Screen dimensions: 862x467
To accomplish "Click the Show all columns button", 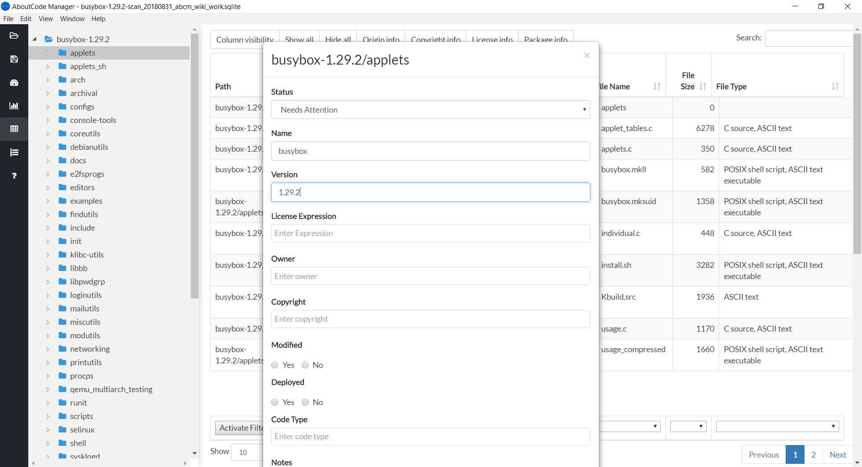I will (x=299, y=37).
